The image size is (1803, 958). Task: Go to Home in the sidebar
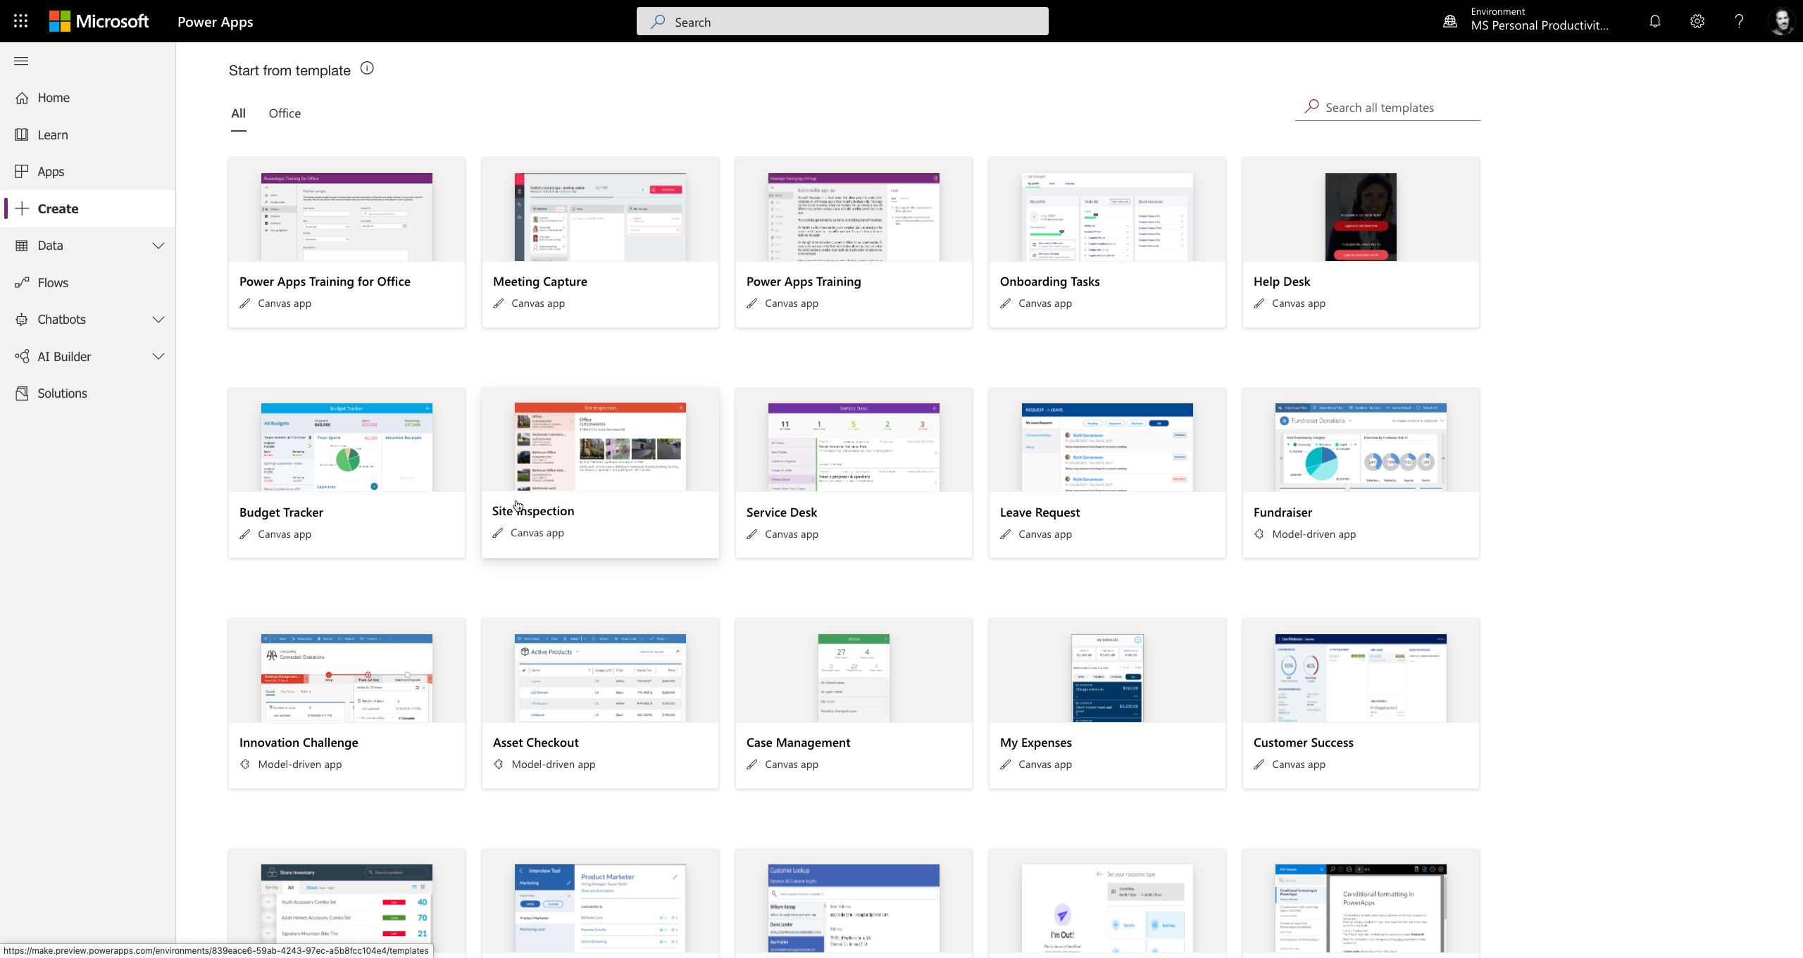[54, 98]
